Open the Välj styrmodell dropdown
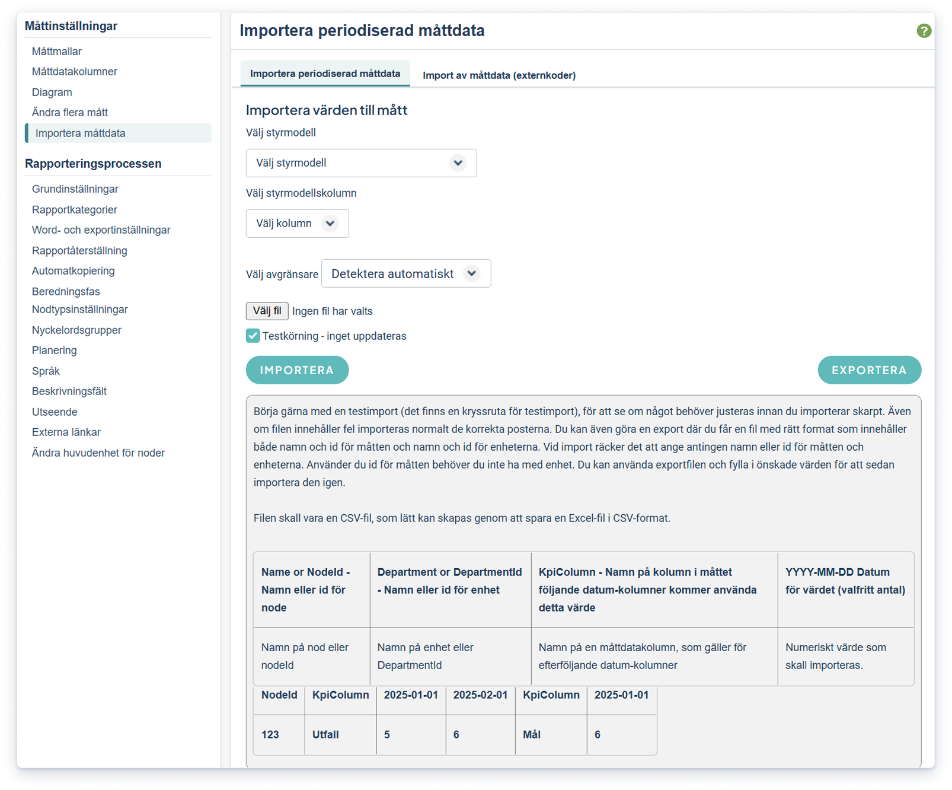Screen dimensions: 952x790 tap(361, 163)
